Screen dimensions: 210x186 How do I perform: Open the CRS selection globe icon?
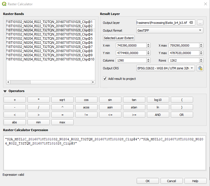200,68
